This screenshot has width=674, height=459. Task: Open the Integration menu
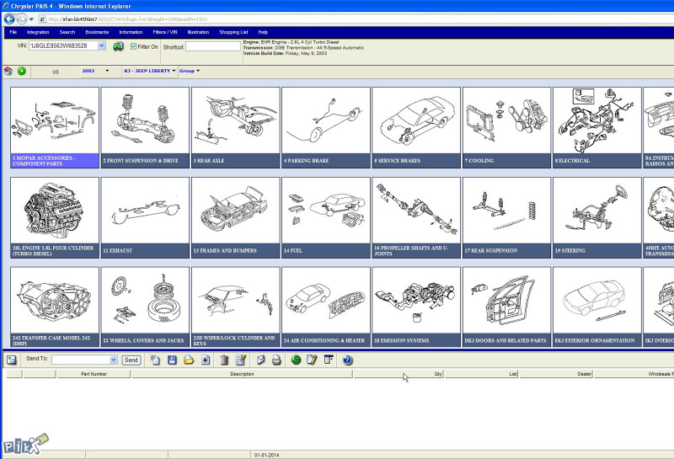click(38, 32)
